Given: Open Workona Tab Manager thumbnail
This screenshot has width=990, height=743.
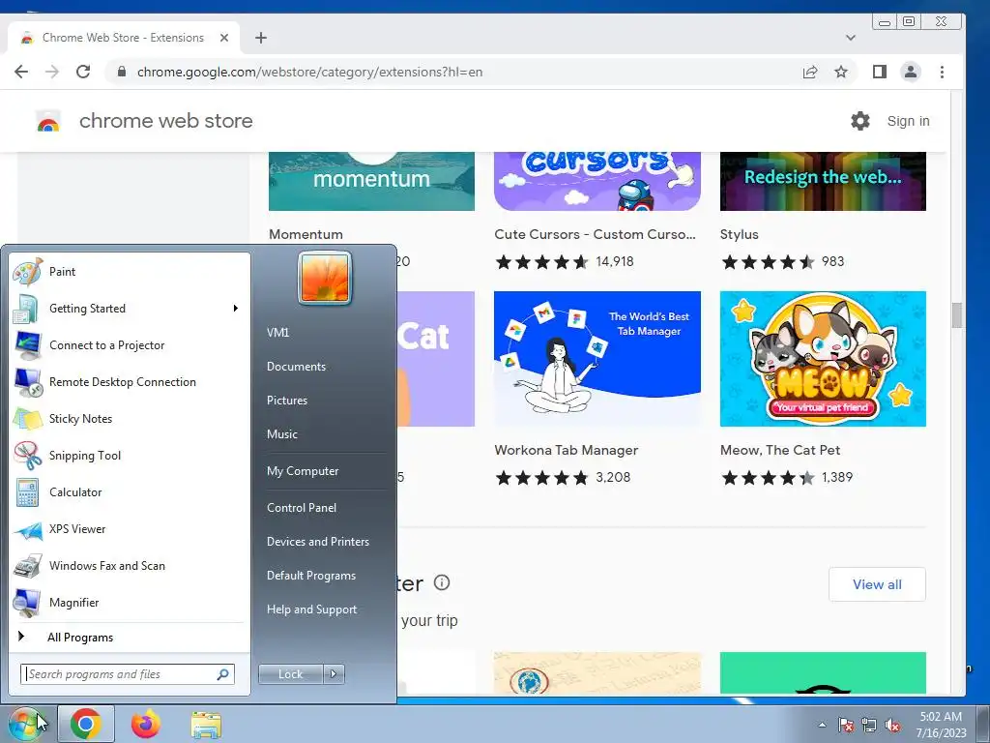Looking at the screenshot, I should click(597, 358).
